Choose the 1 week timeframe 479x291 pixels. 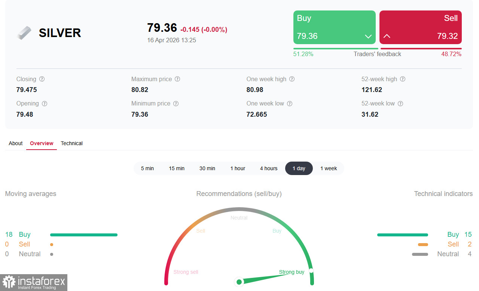(329, 168)
